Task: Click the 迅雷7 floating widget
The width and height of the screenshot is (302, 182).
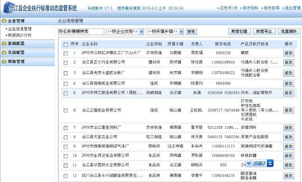Action: coord(259,163)
